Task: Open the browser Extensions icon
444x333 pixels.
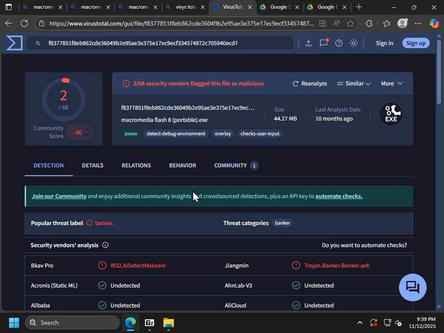Action: pos(369,23)
